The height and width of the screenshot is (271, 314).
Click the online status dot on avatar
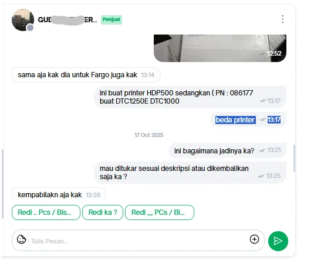(31, 28)
